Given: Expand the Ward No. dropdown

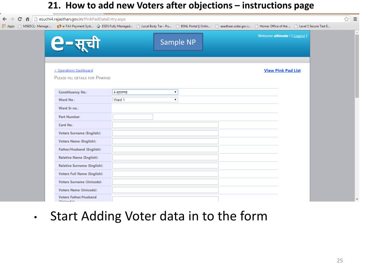Looking at the screenshot, I should pyautogui.click(x=145, y=100).
